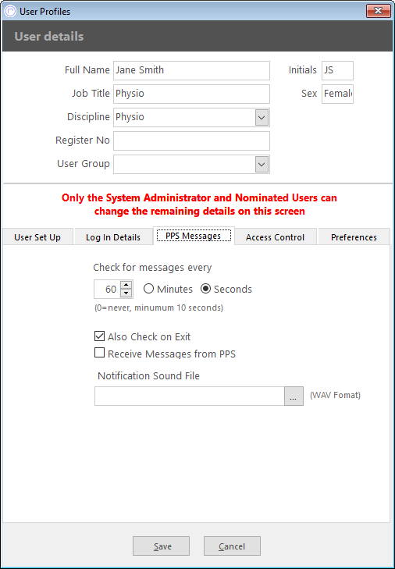Show the Preferences tab
The width and height of the screenshot is (395, 569).
[x=354, y=237]
